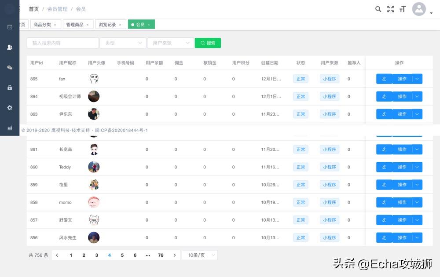Image resolution: width=440 pixels, height=277 pixels.
Task: Open the members sidebar icon
Action: (x=10, y=47)
